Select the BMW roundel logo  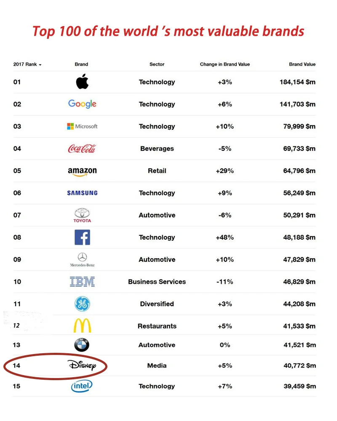tap(82, 345)
